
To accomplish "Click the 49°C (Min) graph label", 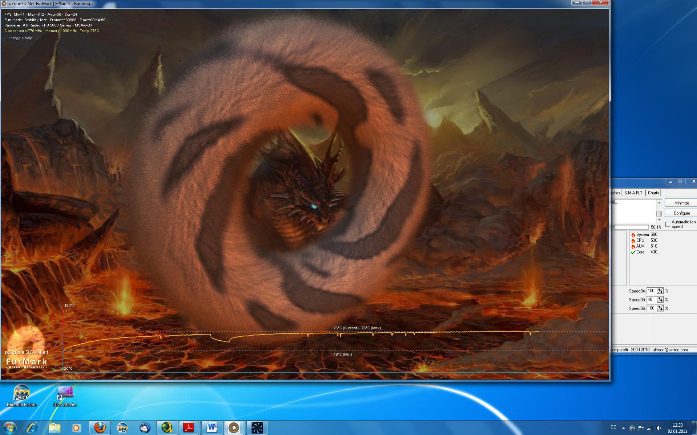I will (343, 354).
